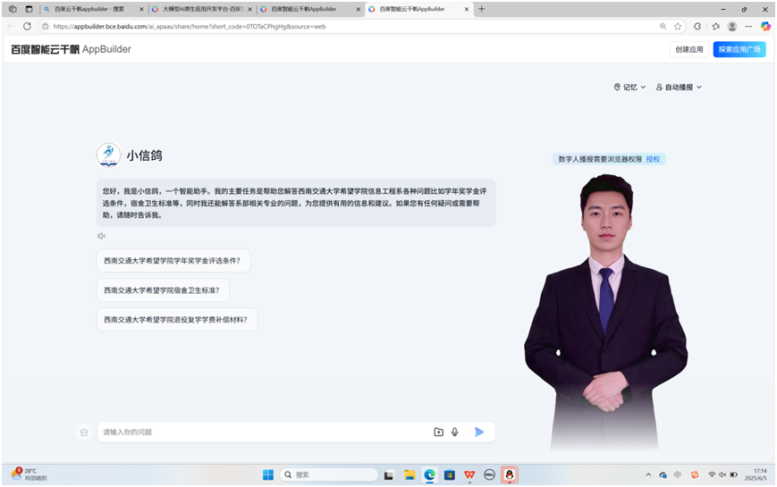This screenshot has height=487, width=777.
Task: Click the digital human presenter figure
Action: (605, 312)
